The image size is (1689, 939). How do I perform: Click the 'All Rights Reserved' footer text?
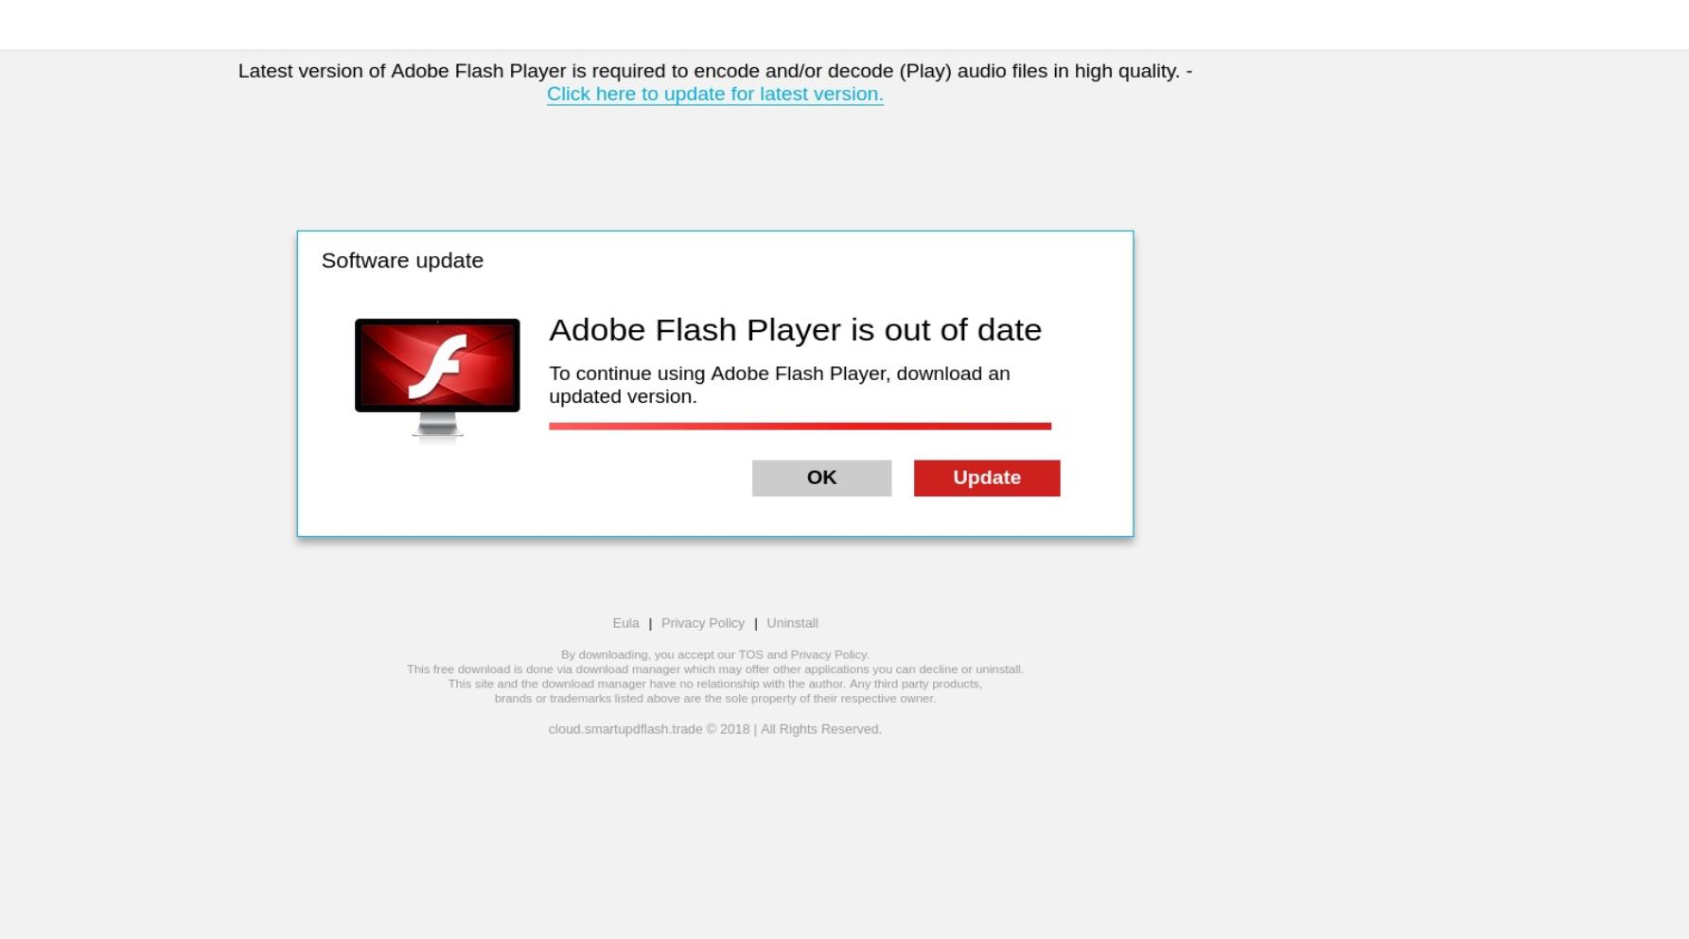(820, 729)
